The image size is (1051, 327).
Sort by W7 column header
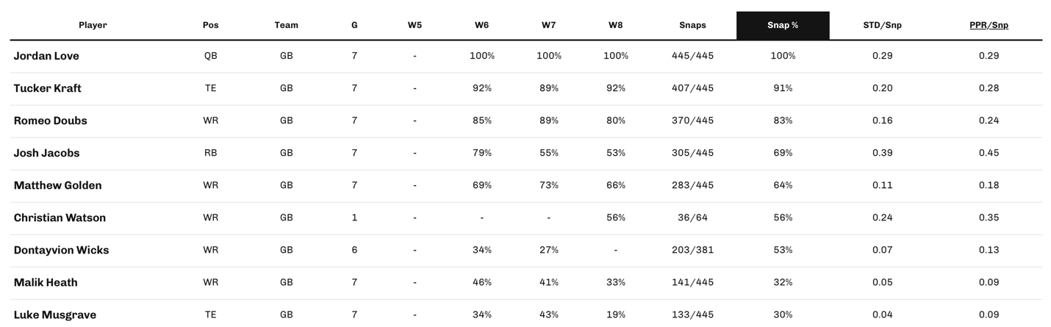tap(548, 25)
